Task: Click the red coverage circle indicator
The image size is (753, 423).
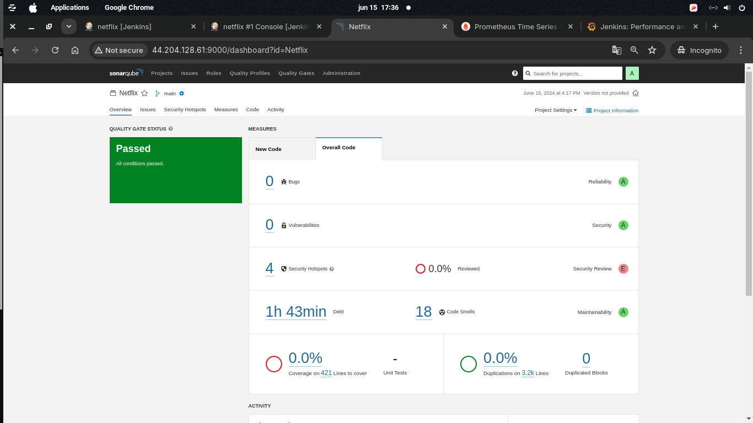Action: (274, 364)
